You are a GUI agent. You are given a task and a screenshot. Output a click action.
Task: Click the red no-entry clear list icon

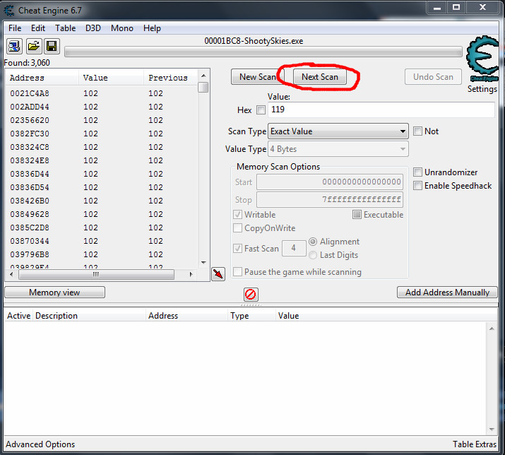point(251,294)
